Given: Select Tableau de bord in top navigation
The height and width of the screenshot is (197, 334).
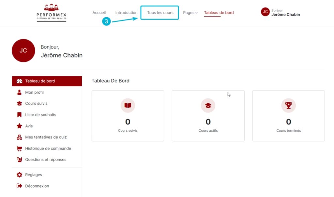Looking at the screenshot, I should click(x=219, y=13).
